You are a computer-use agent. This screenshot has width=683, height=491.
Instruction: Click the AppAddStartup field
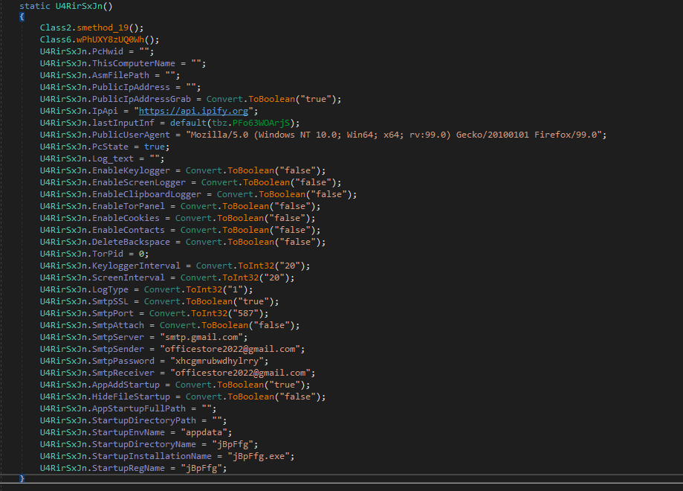click(126, 385)
